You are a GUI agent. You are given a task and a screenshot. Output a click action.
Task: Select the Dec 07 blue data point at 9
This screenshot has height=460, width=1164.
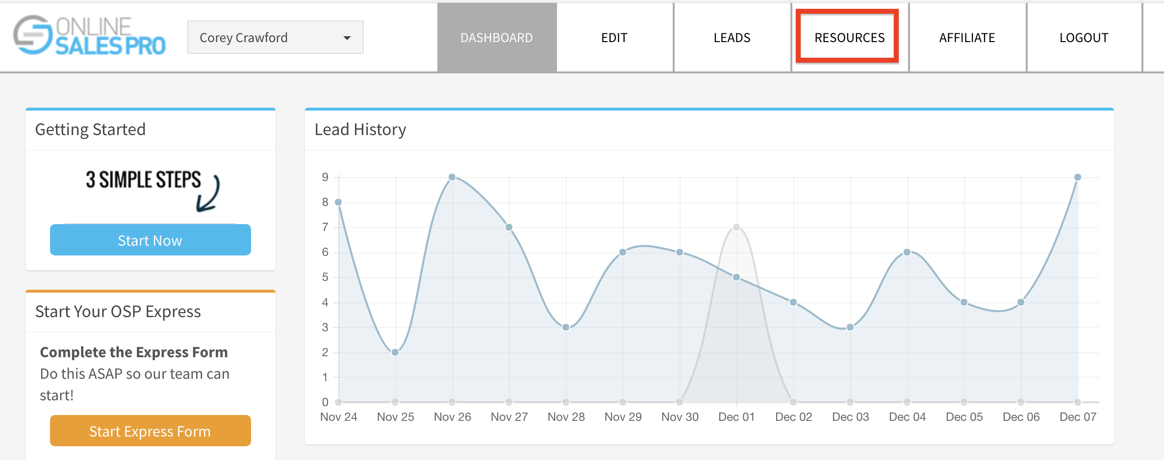pos(1078,177)
